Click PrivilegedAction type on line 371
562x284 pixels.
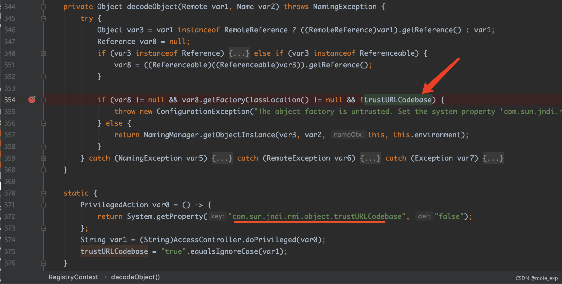pos(114,205)
